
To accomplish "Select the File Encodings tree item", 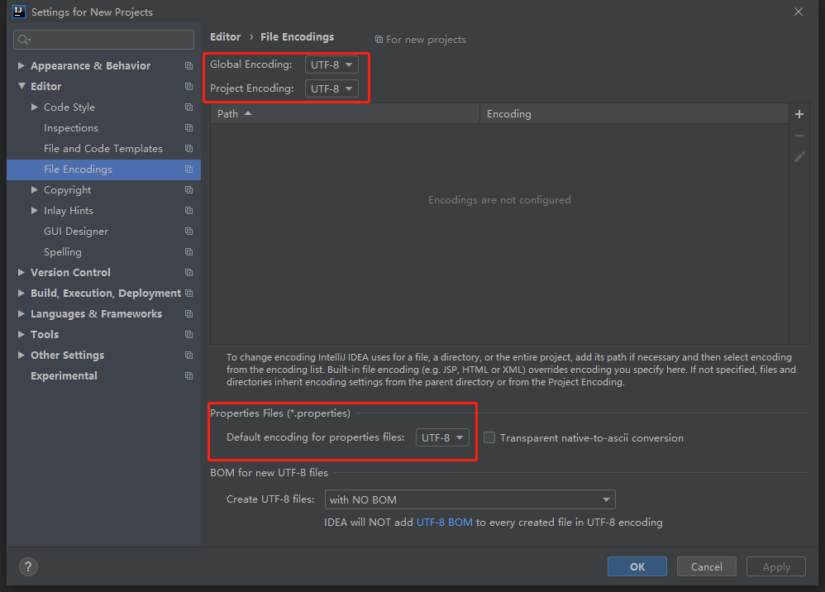I will point(103,169).
